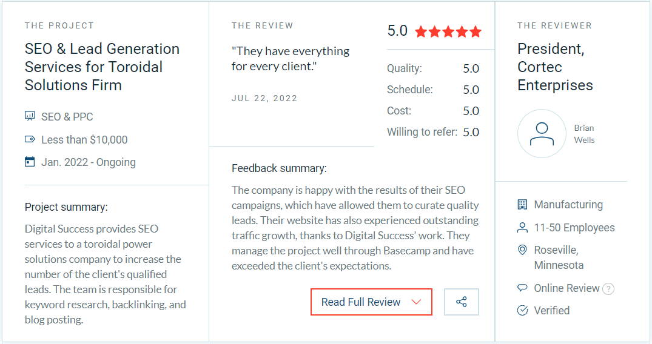This screenshot has width=652, height=344.
Task: Click the Manufacturing building icon
Action: point(522,205)
